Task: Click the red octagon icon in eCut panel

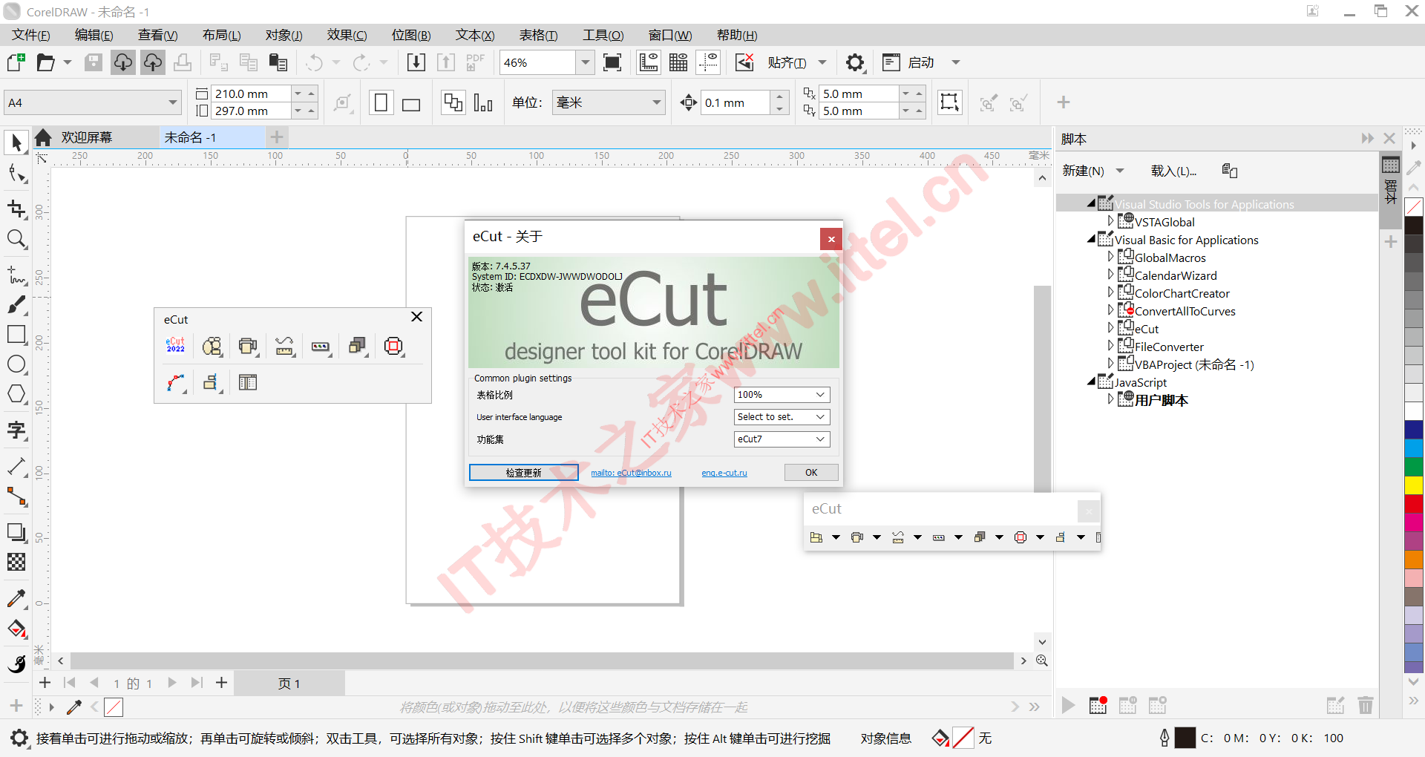Action: click(x=394, y=346)
